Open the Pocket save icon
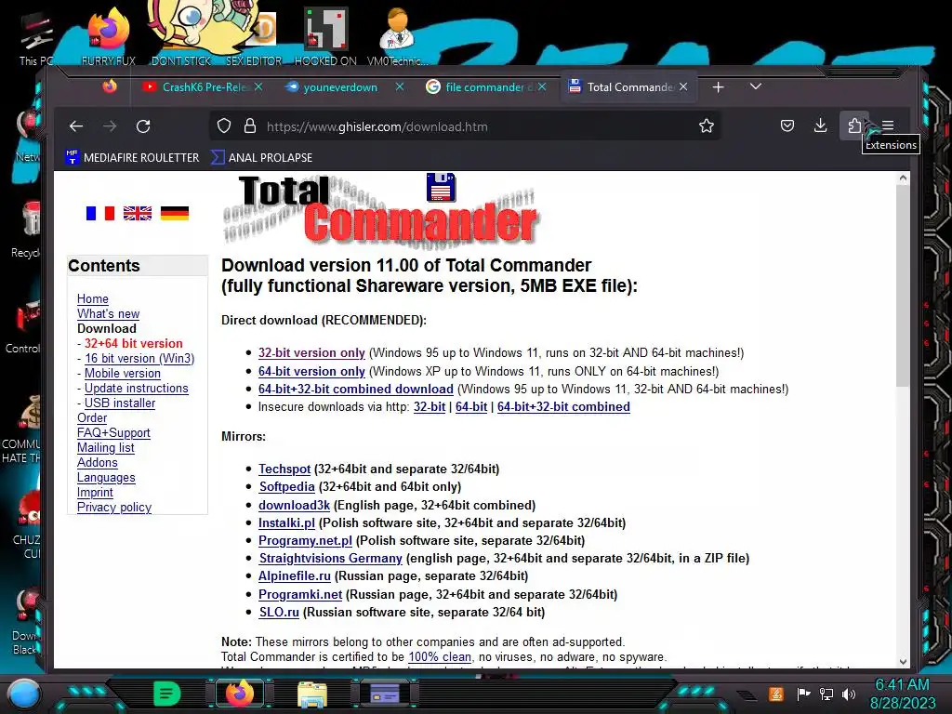952x714 pixels. 787,126
